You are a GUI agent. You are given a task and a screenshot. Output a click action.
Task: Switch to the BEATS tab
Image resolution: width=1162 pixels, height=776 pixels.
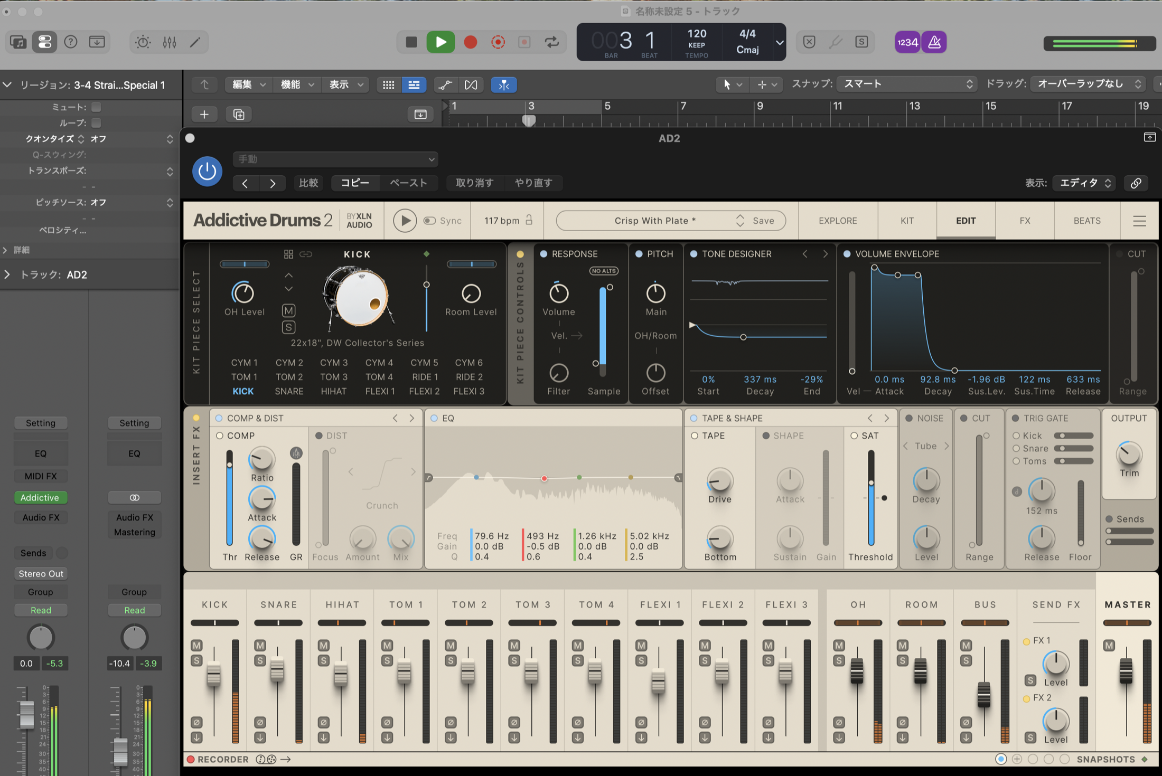point(1087,221)
